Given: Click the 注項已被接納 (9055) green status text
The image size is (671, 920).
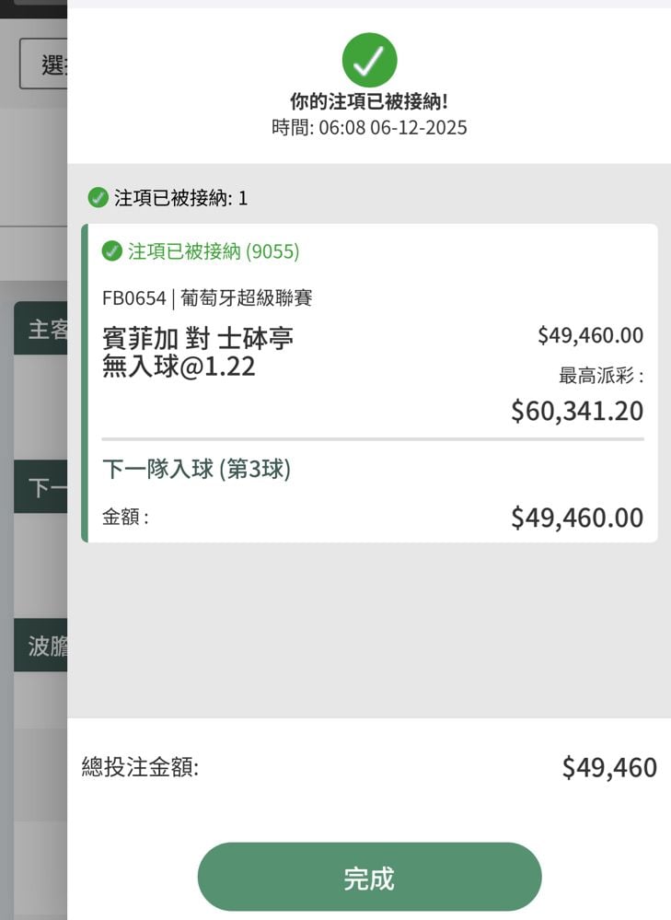Looking at the screenshot, I should (x=214, y=251).
